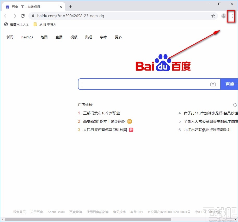Click the About Baidu footer link
Screen dimensions: 238x222
tap(56, 212)
